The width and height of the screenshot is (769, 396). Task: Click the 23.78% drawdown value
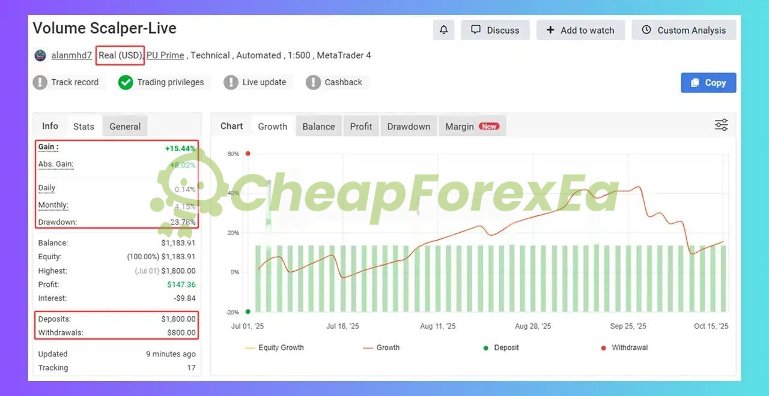click(x=183, y=222)
